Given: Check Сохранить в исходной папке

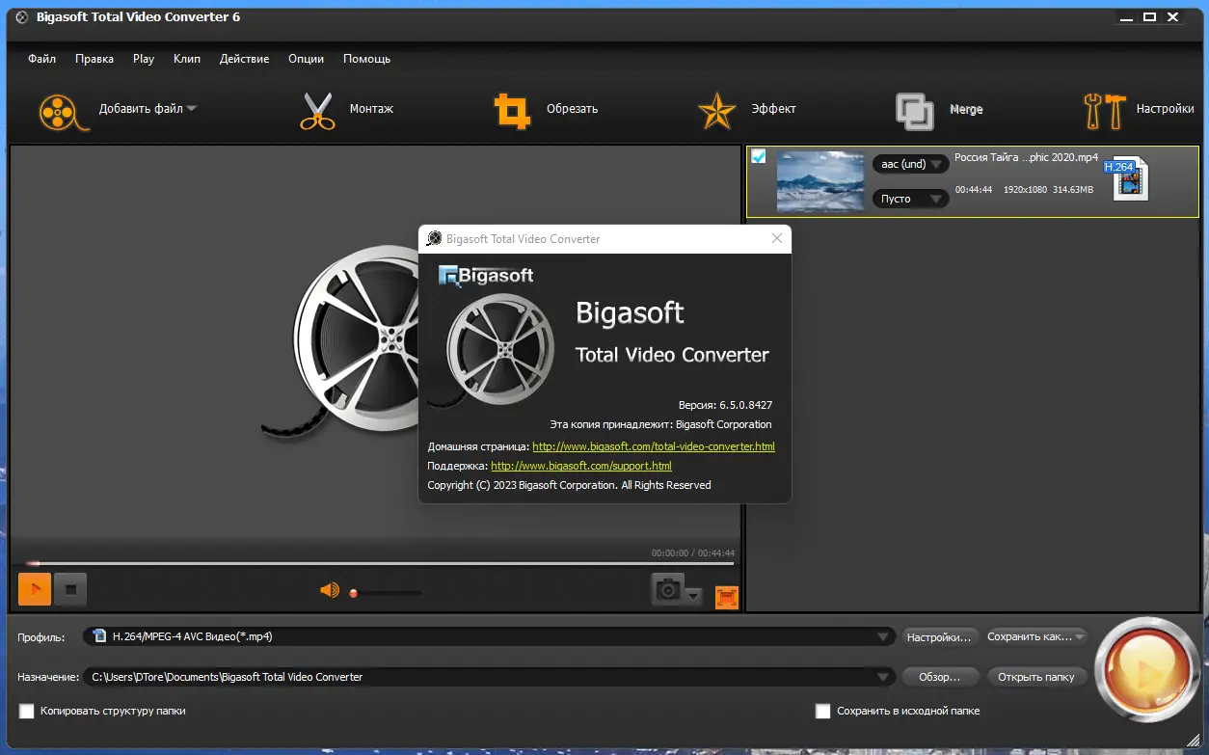Looking at the screenshot, I should (x=822, y=711).
